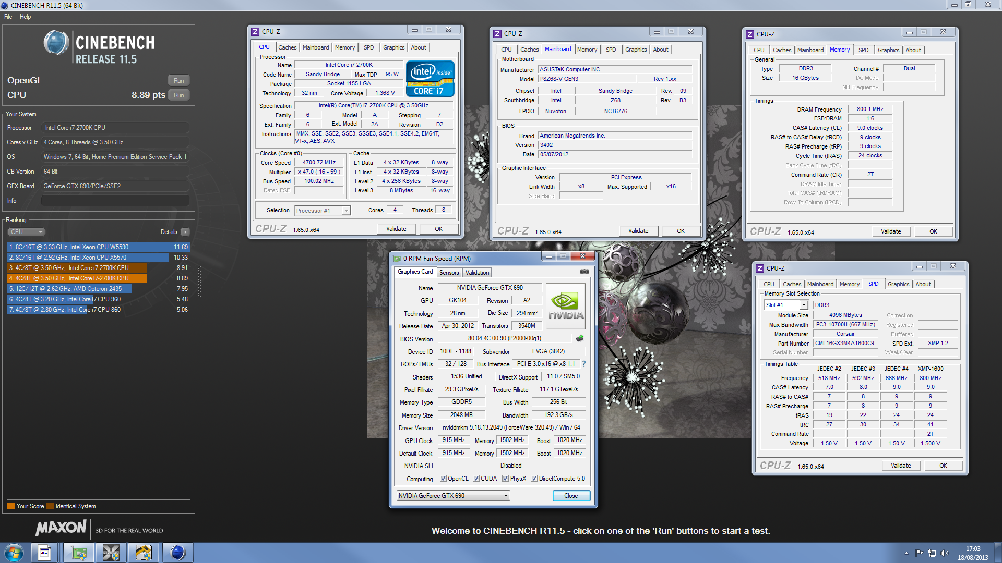Viewport: 1002px width, 563px height.
Task: Click Validate in the CPU tab window
Action: tap(396, 229)
